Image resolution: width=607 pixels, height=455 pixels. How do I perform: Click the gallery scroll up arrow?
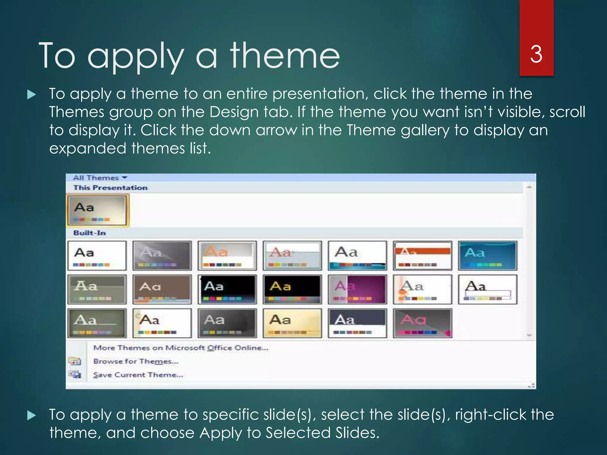coord(529,187)
